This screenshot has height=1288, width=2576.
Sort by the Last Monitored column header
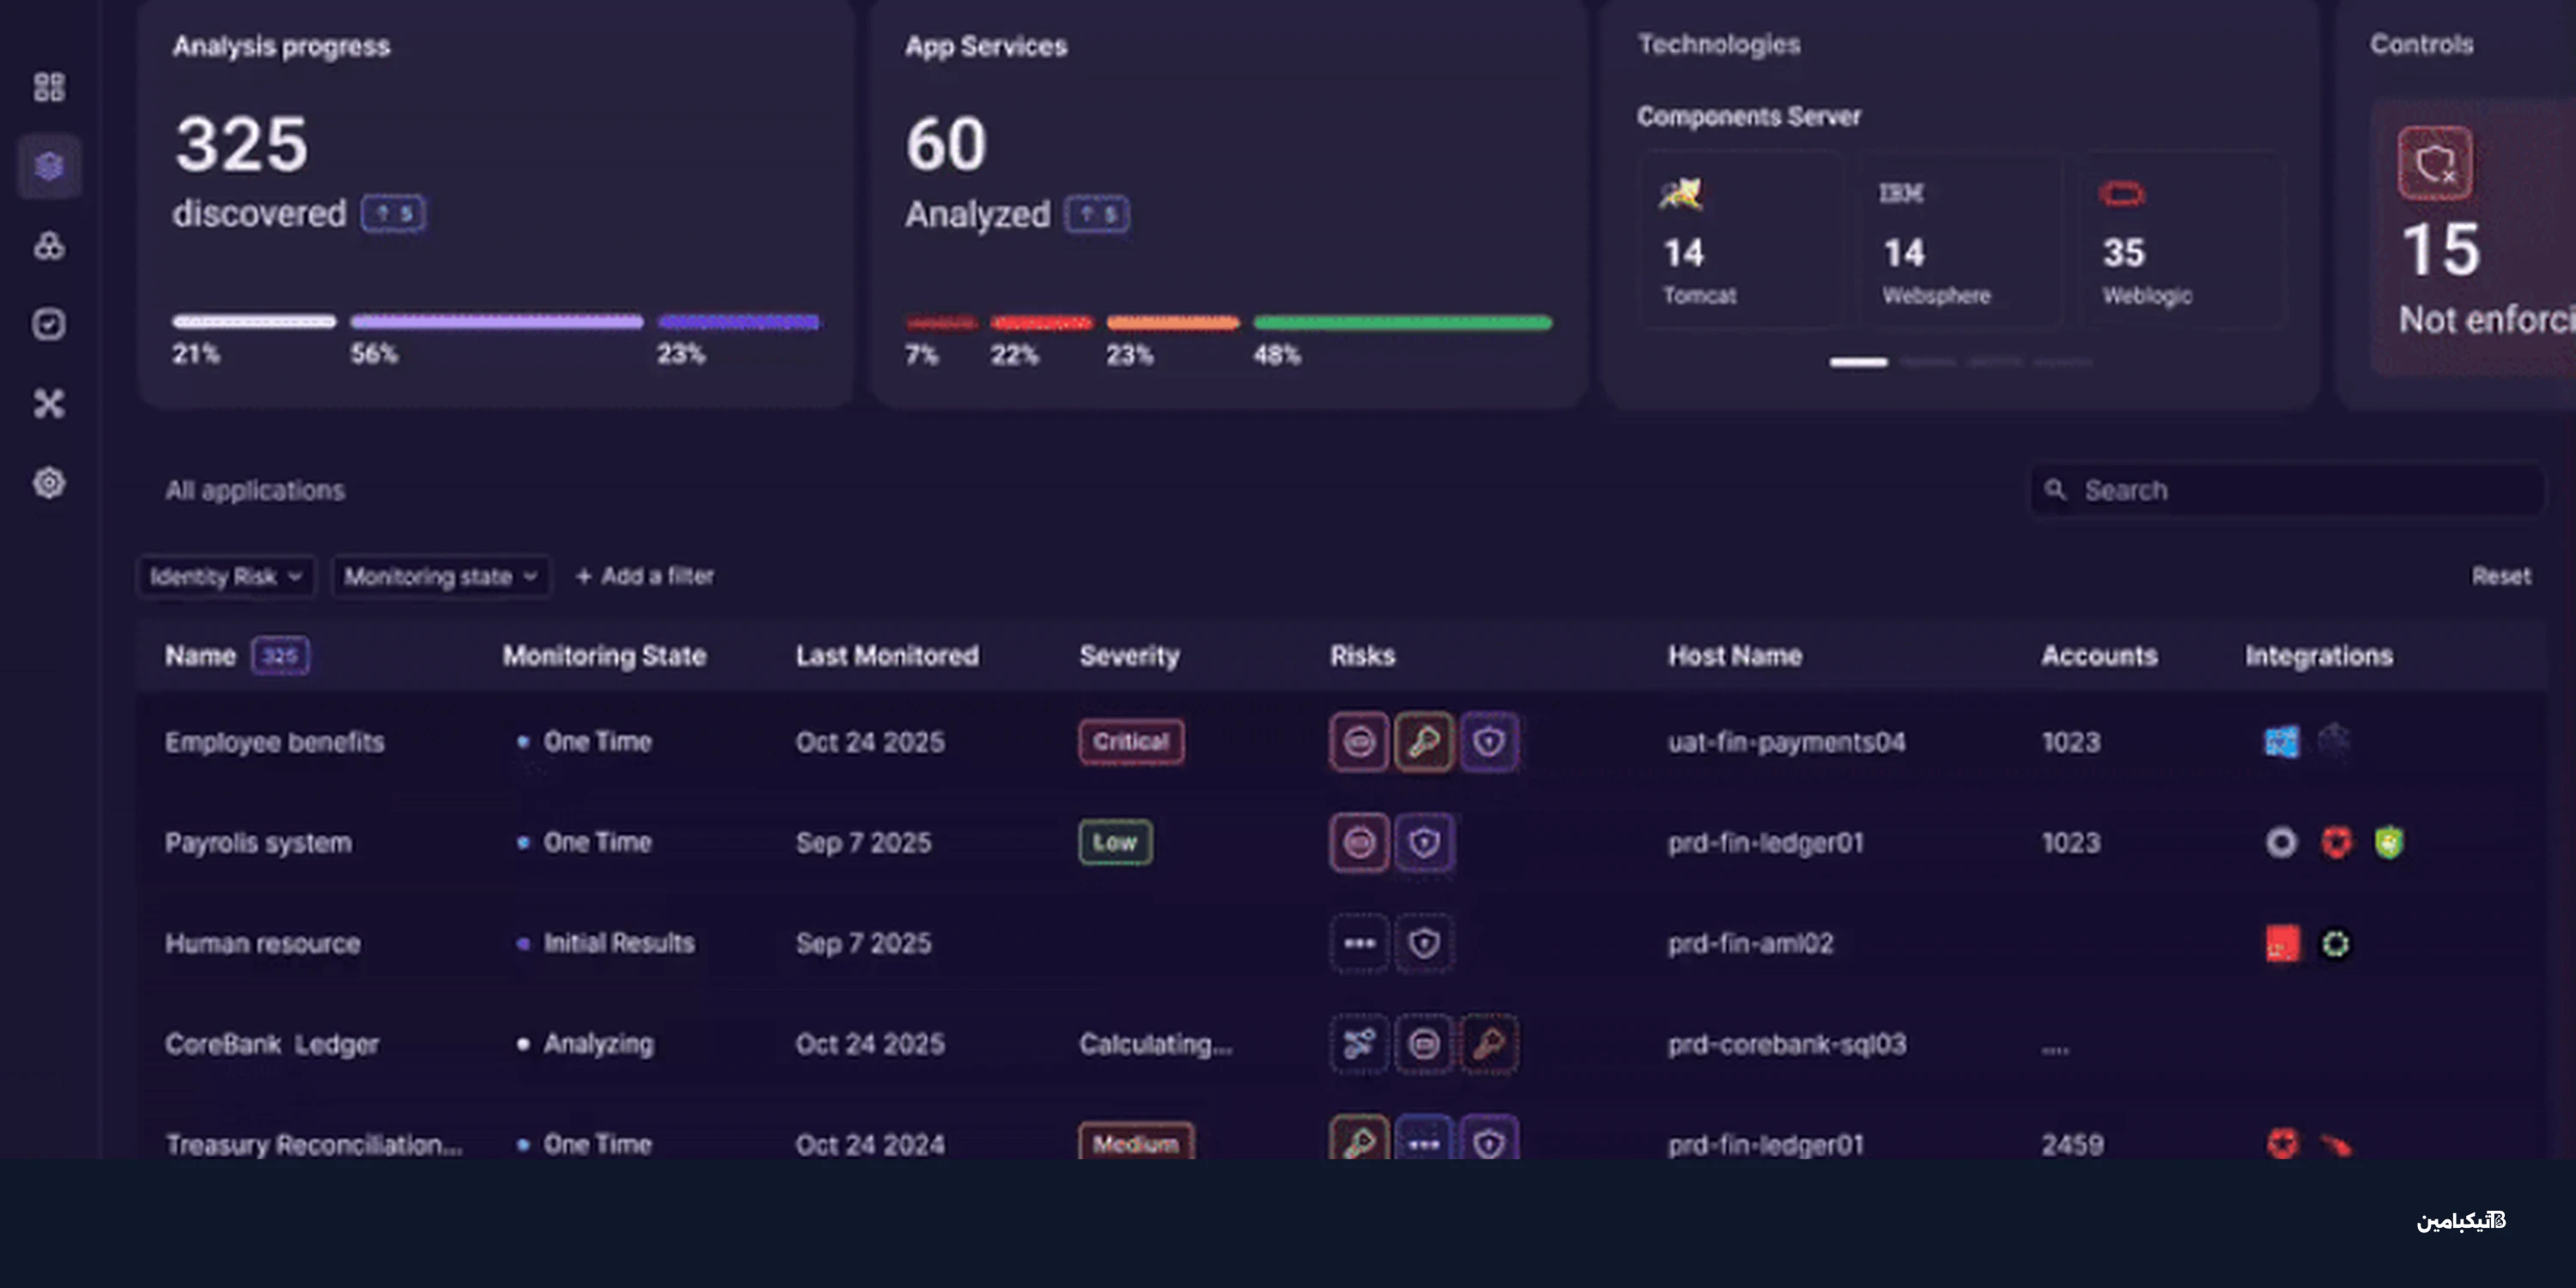click(x=887, y=656)
